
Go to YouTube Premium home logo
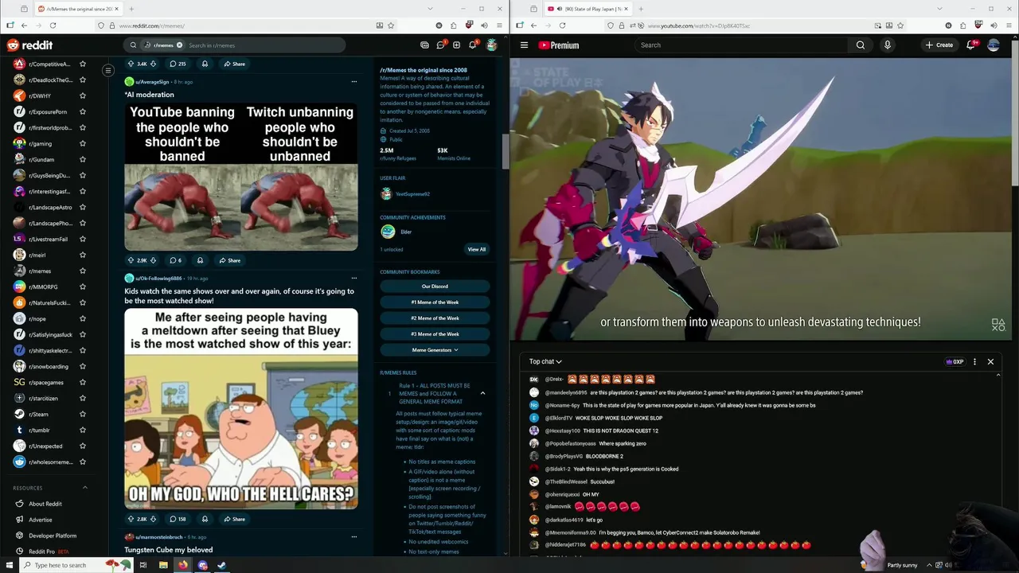(x=559, y=45)
